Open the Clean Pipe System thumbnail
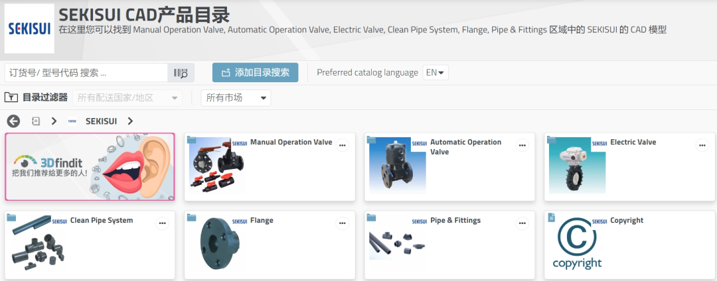The image size is (717, 281). (38, 244)
